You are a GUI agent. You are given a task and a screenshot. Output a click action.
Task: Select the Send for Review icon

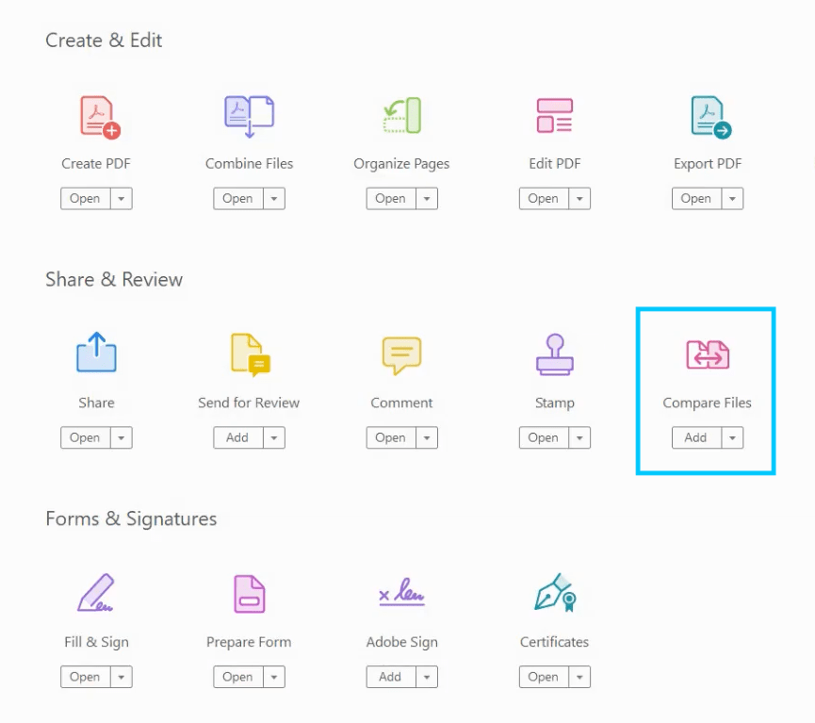tap(248, 354)
